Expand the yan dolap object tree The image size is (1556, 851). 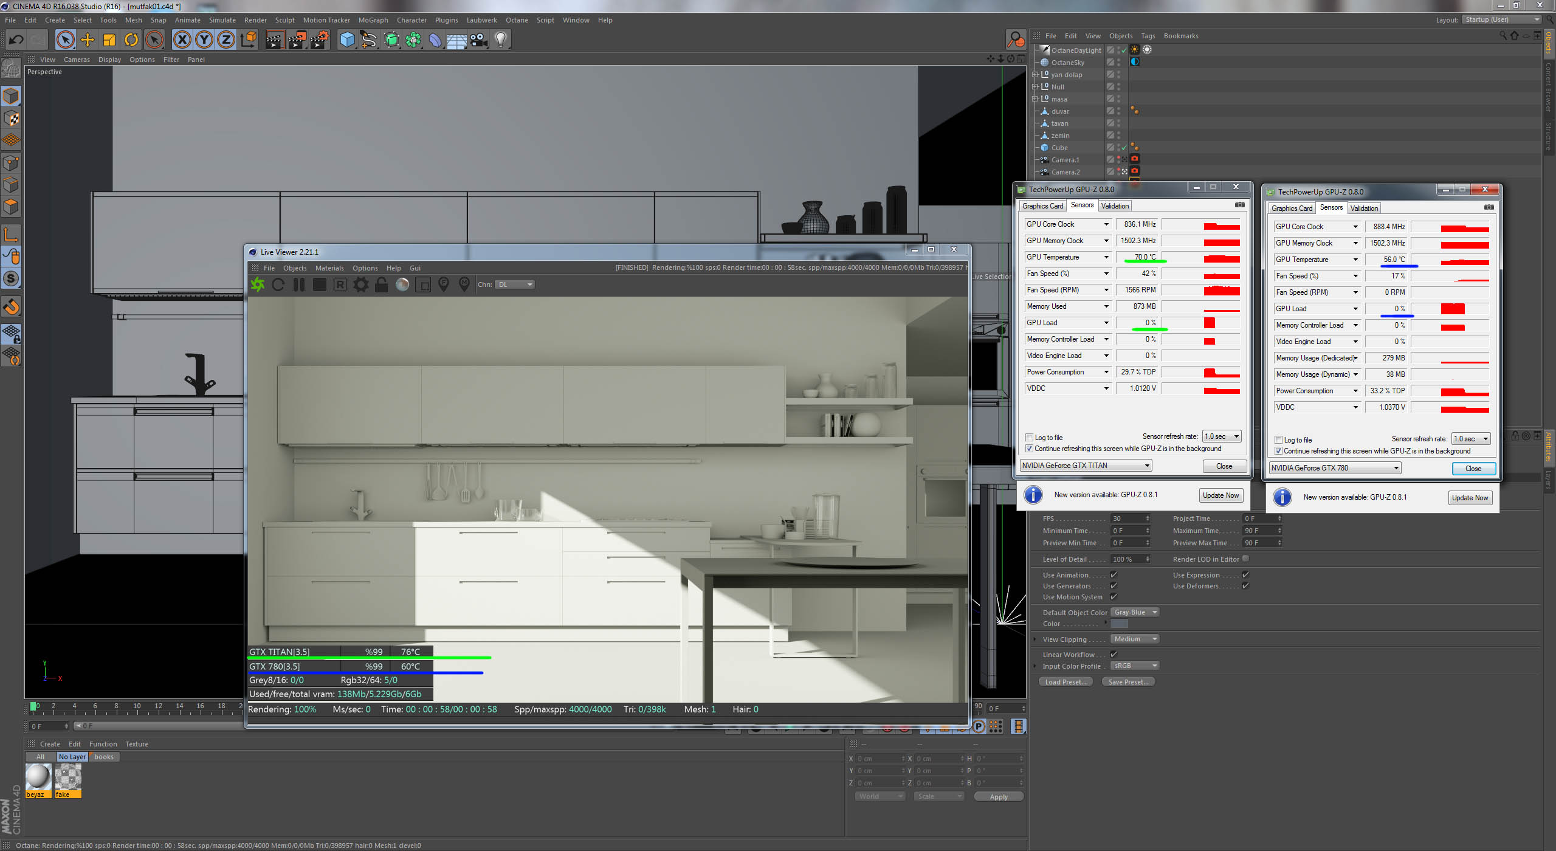coord(1034,75)
